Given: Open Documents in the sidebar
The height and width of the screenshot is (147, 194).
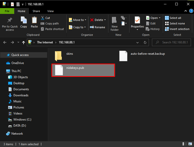Looking at the screenshot, I should 18,89.
